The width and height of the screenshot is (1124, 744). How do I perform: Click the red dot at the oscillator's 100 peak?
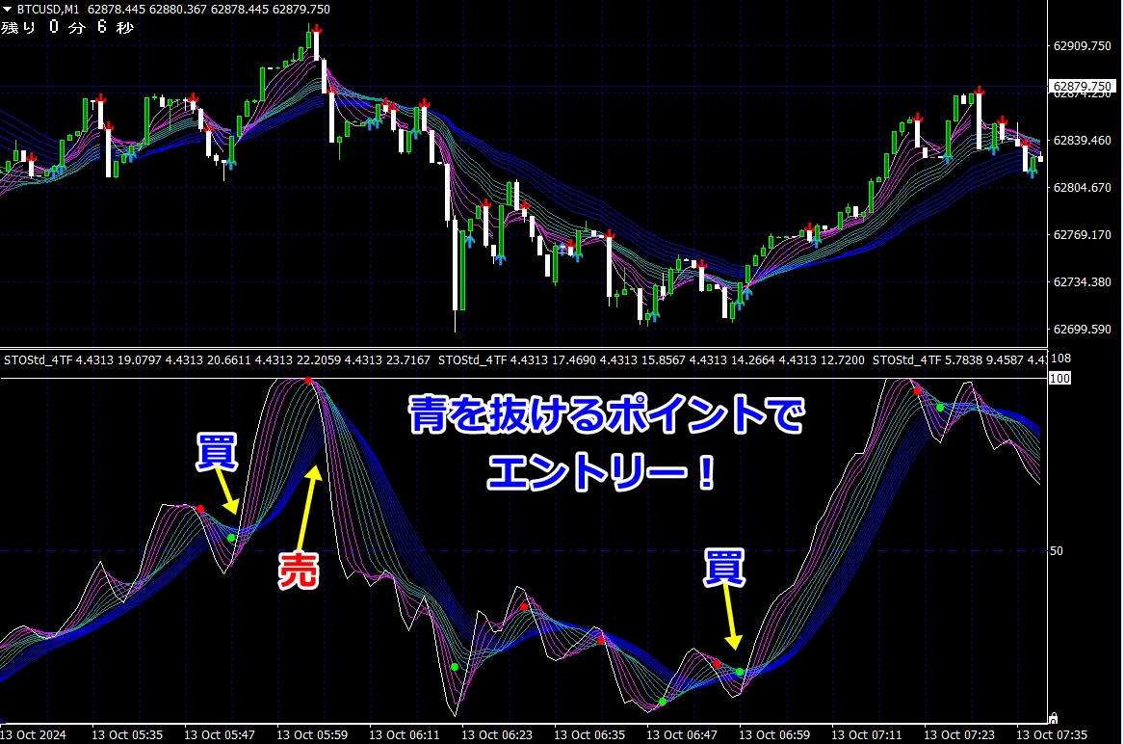308,381
